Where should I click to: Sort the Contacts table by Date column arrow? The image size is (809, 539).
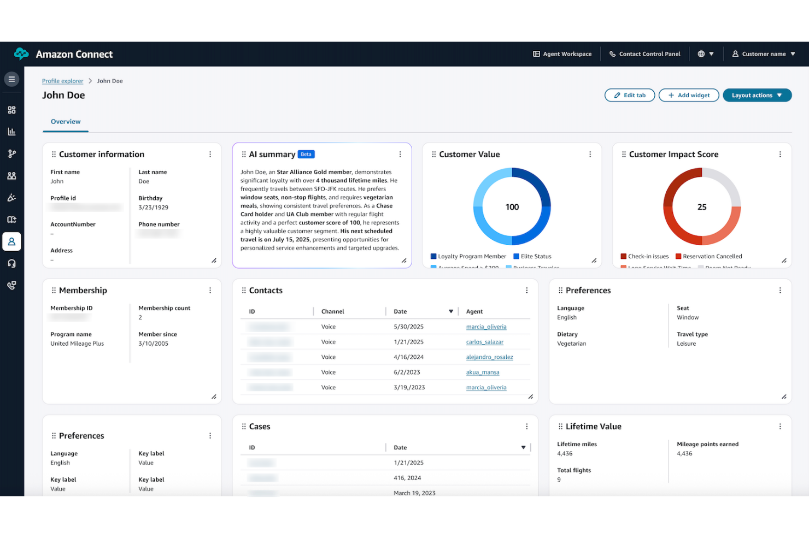[x=451, y=311]
